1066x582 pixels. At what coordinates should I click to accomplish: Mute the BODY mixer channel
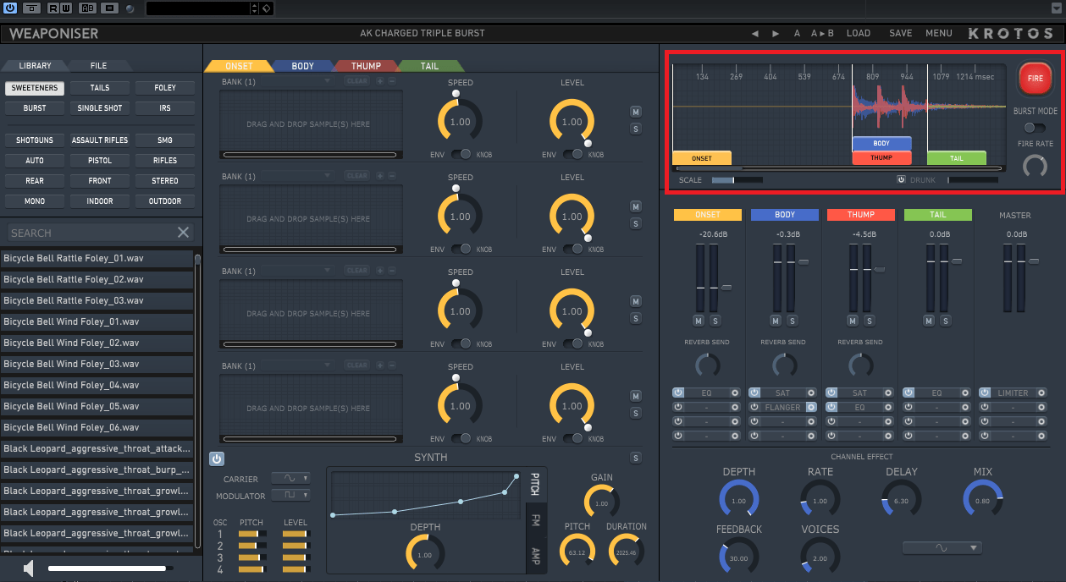tap(776, 321)
